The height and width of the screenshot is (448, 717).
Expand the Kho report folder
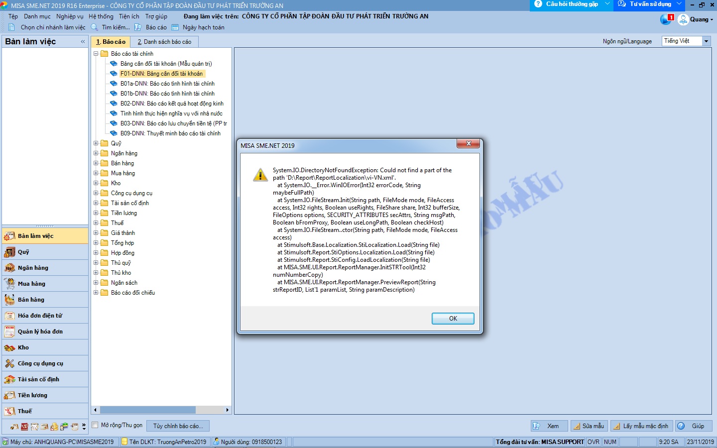coord(96,183)
